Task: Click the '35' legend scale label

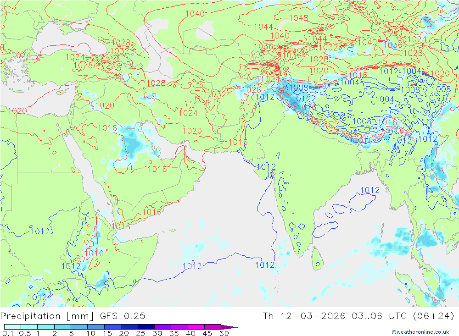Action: [174, 333]
